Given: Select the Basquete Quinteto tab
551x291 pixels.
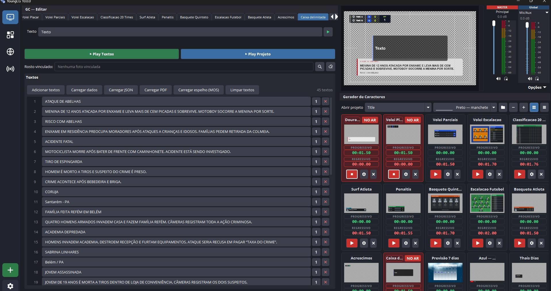Looking at the screenshot, I should tap(194, 17).
